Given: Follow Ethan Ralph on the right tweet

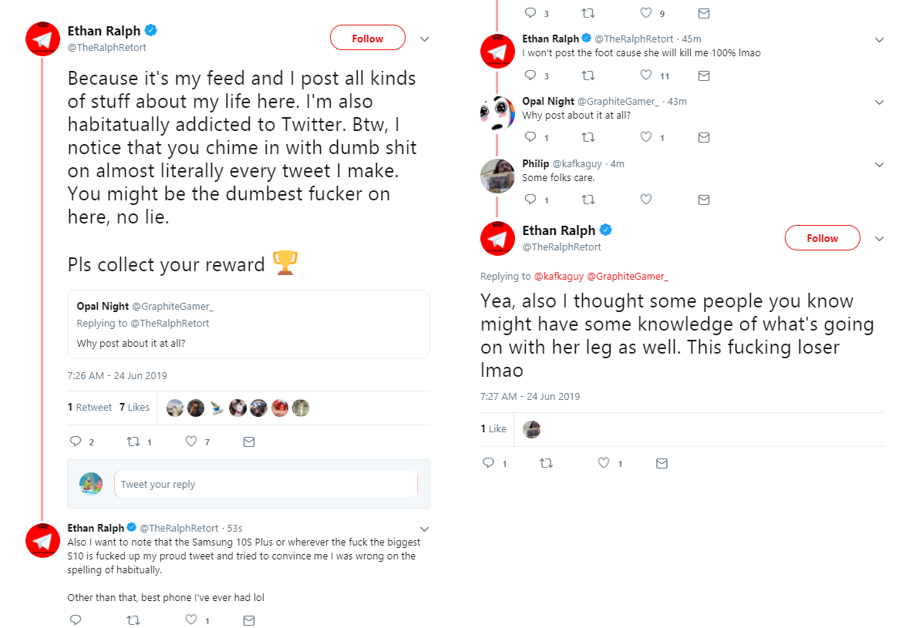Looking at the screenshot, I should pyautogui.click(x=822, y=238).
